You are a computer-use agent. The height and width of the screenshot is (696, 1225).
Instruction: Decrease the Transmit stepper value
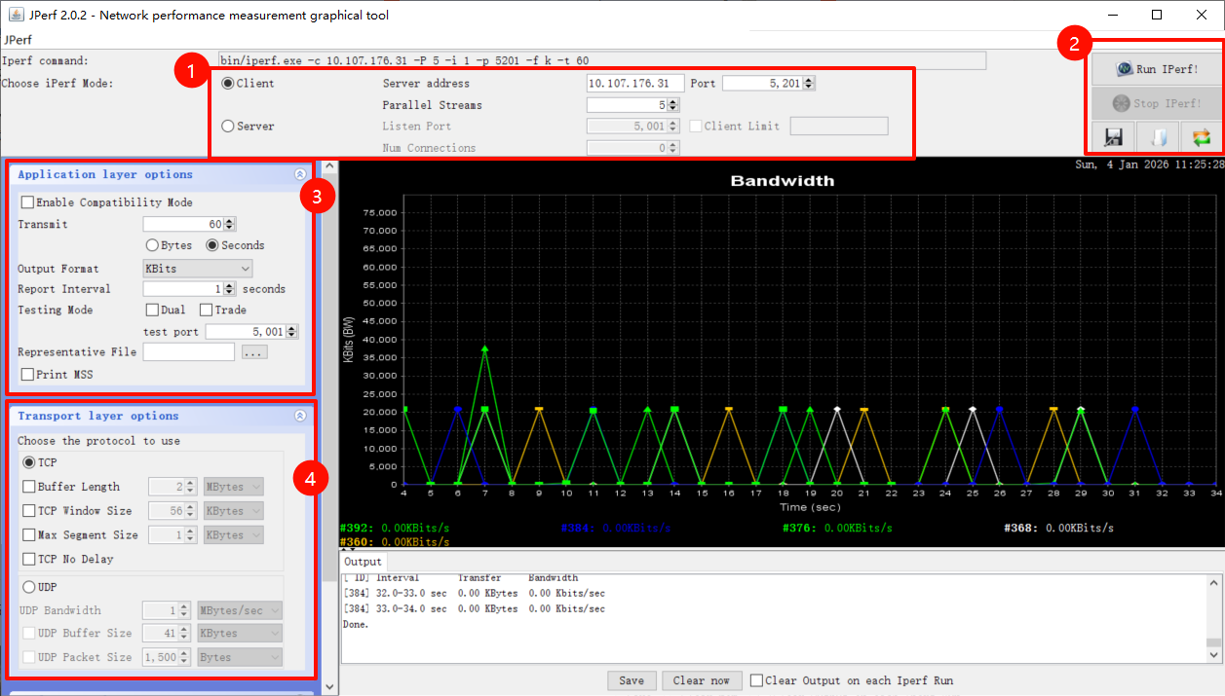coord(230,229)
